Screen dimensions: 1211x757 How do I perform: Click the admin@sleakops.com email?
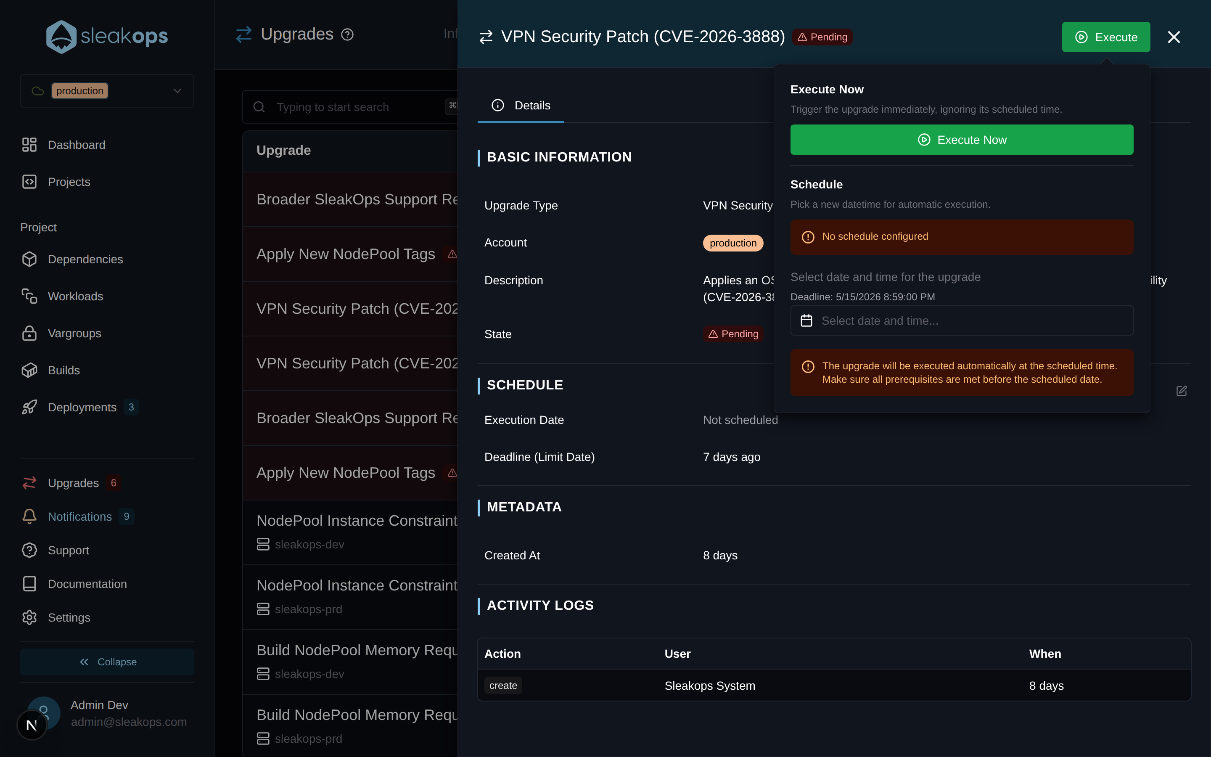coord(129,722)
